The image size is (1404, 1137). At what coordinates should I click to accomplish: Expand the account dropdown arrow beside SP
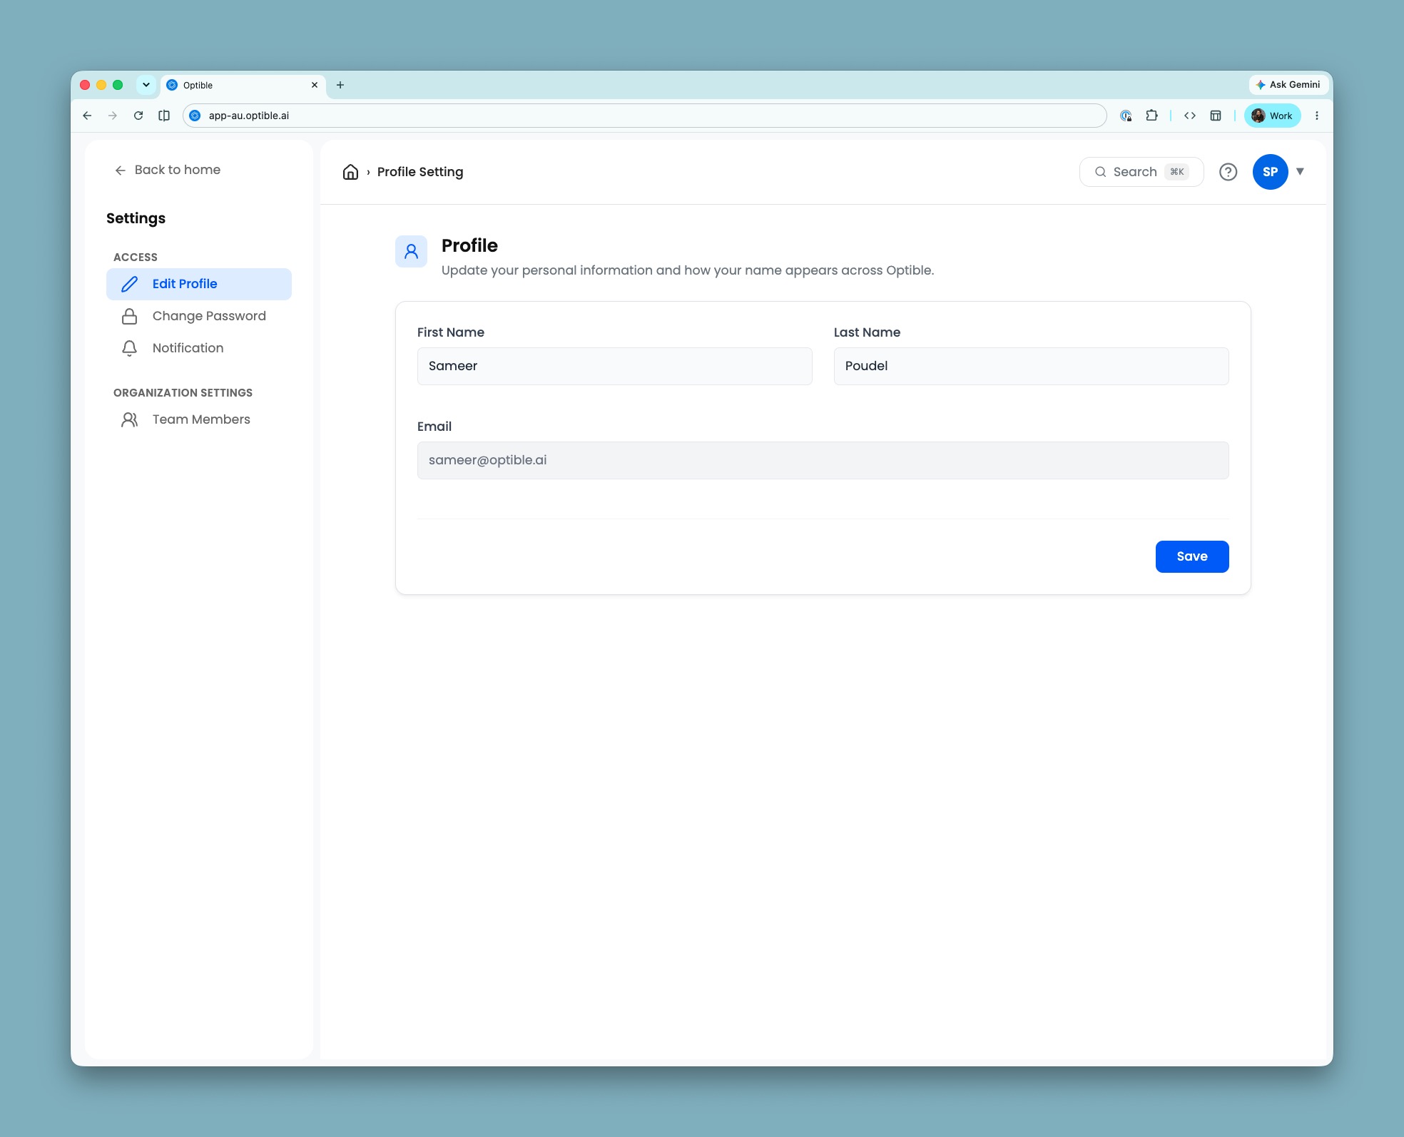coord(1300,172)
